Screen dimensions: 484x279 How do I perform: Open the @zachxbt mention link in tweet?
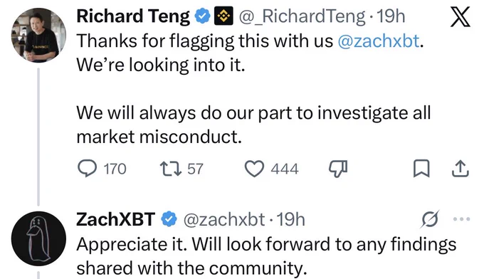click(379, 41)
